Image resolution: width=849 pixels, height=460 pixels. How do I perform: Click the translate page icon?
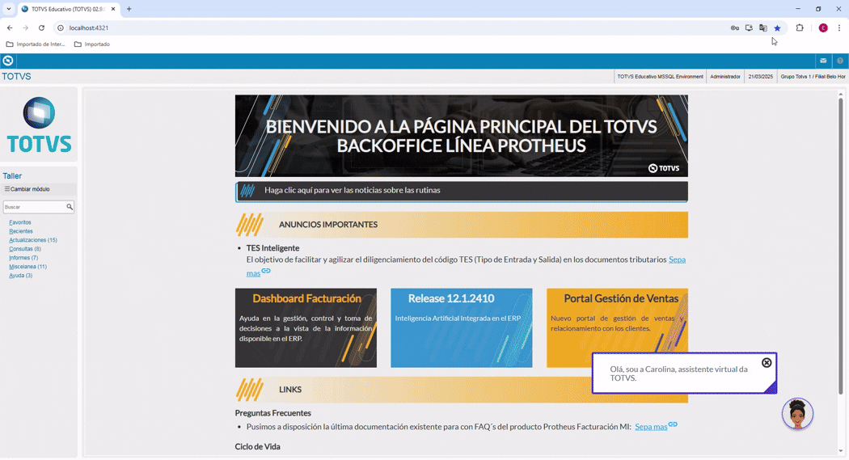[x=763, y=28]
